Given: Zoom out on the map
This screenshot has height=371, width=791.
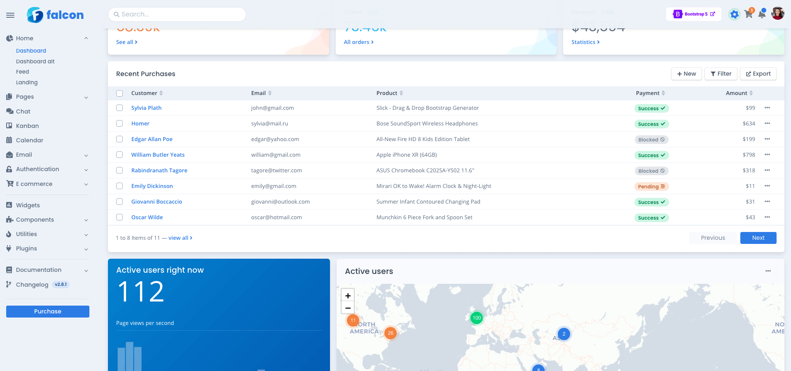Looking at the screenshot, I should [x=348, y=308].
